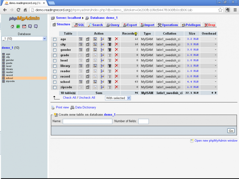Click the new table Name input field
The image size is (239, 179).
coord(87,121)
